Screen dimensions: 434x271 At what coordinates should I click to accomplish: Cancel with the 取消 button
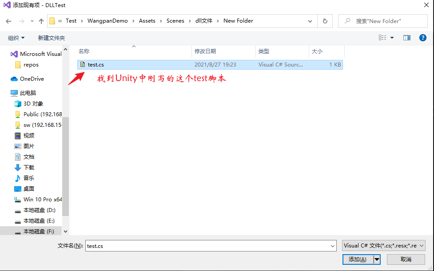click(x=406, y=259)
